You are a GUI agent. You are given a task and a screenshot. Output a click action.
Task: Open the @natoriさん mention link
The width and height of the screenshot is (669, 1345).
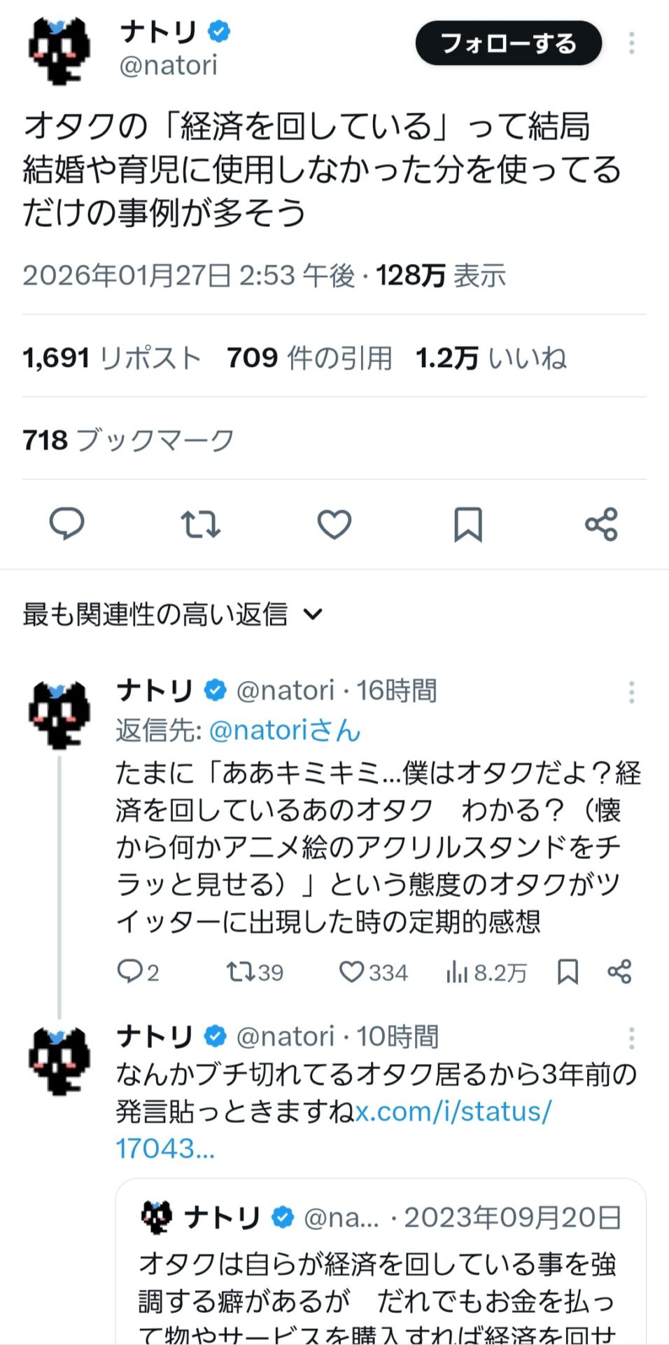point(285,731)
